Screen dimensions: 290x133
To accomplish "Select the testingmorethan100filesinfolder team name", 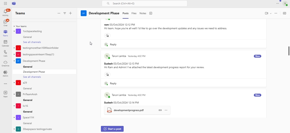I will 41,48.
